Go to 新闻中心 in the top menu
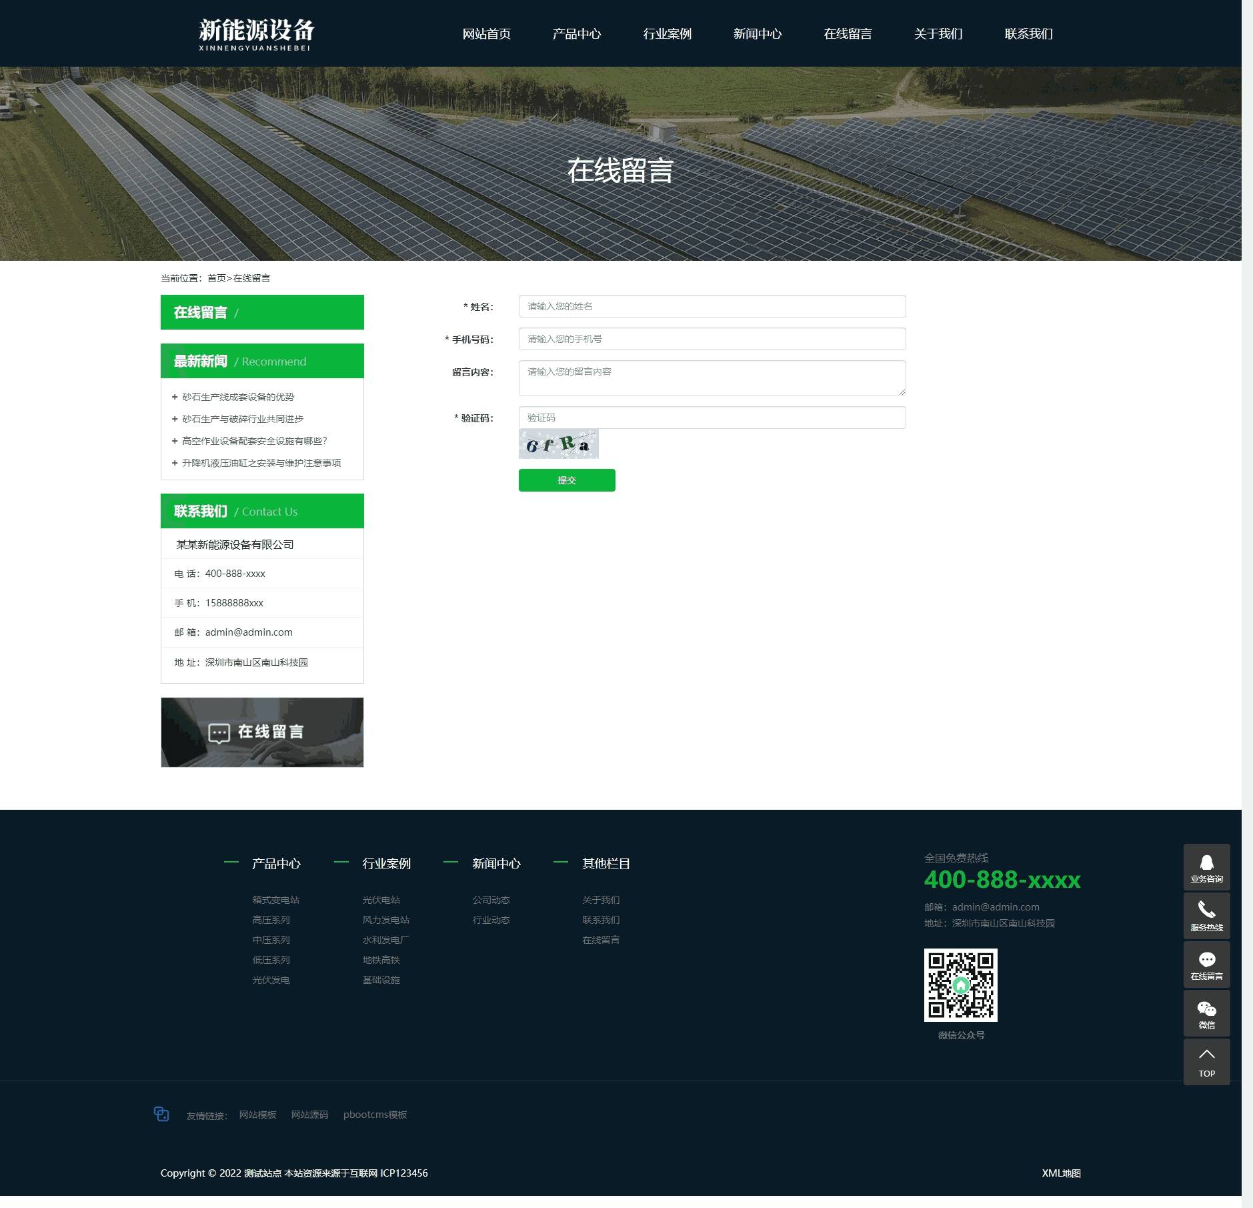This screenshot has height=1208, width=1253. pos(757,34)
